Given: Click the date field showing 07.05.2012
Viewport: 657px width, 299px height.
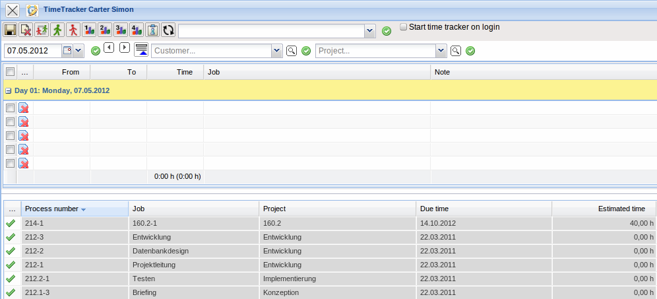Looking at the screenshot, I should (x=33, y=51).
